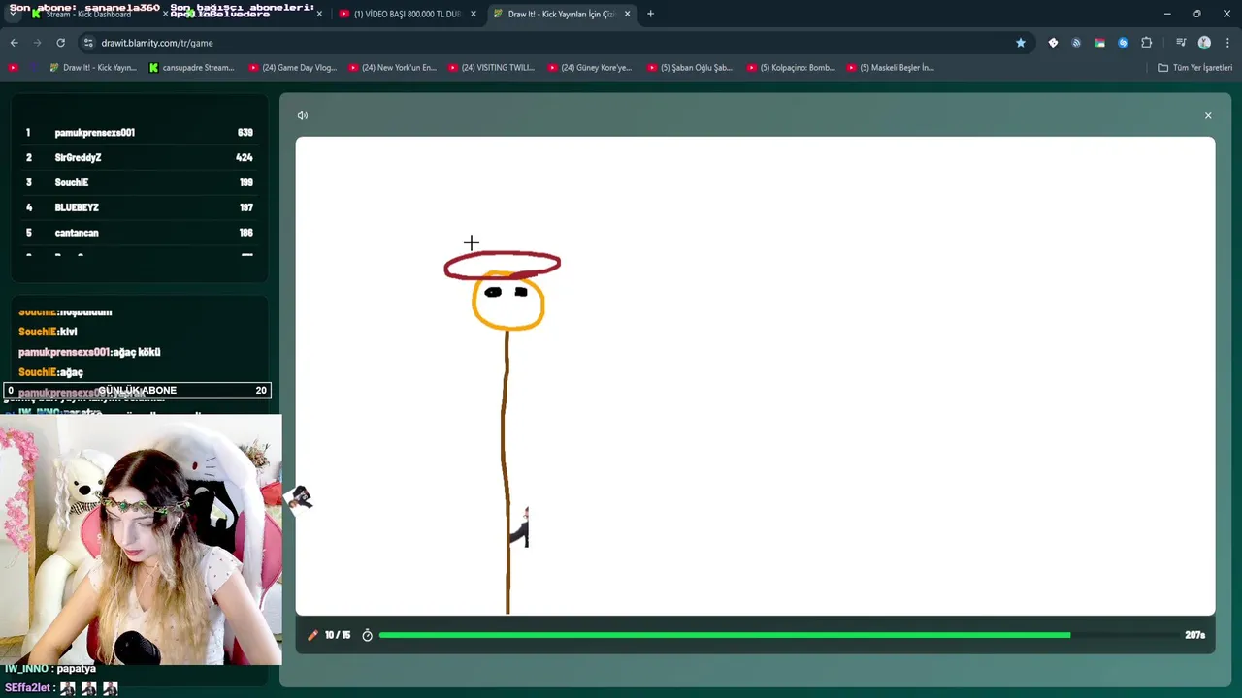Close the VİDEO BAŞI YouTube tab
This screenshot has width=1242, height=698.
(x=474, y=14)
